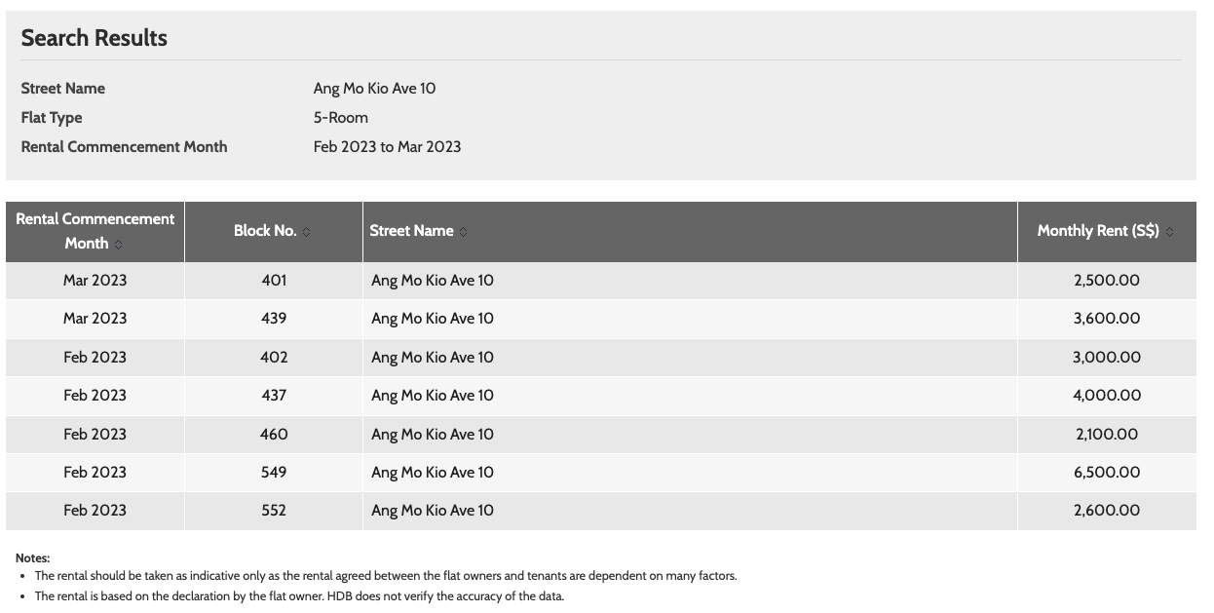
Task: Select the 2,100.00 monthly rent value
Action: 1107,435
